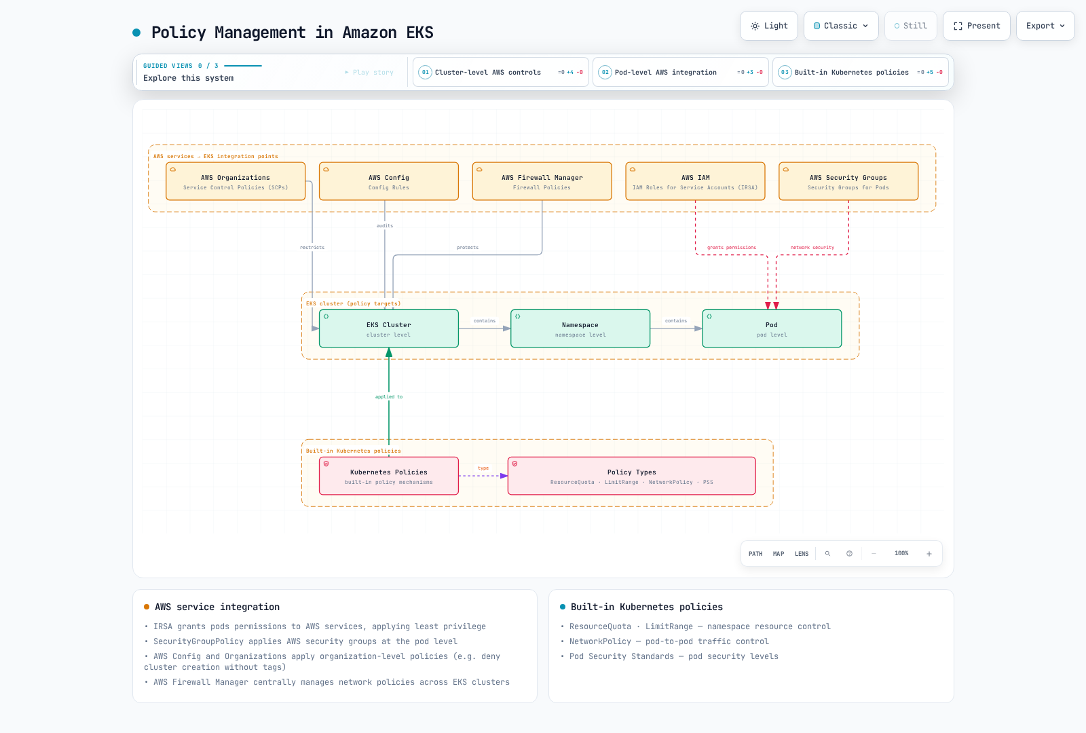Click the 100% zoom level readout
Screen dimensions: 1086x733
pyautogui.click(x=901, y=554)
